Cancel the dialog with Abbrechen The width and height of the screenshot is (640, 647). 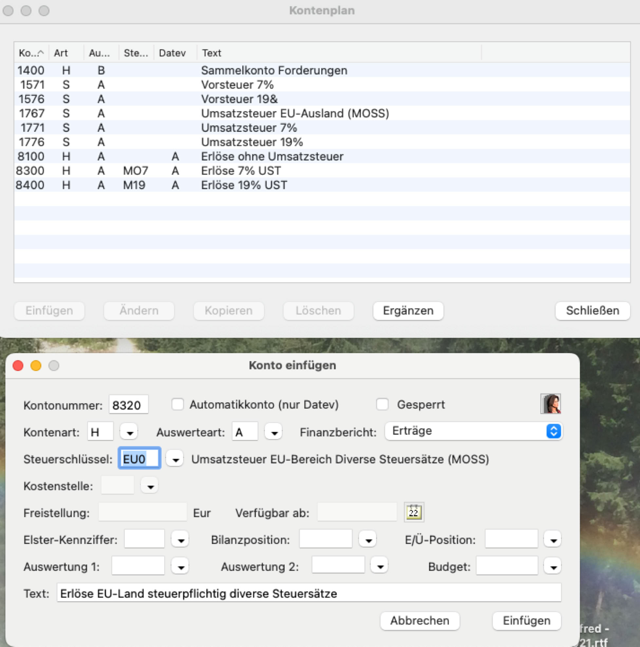tap(419, 621)
